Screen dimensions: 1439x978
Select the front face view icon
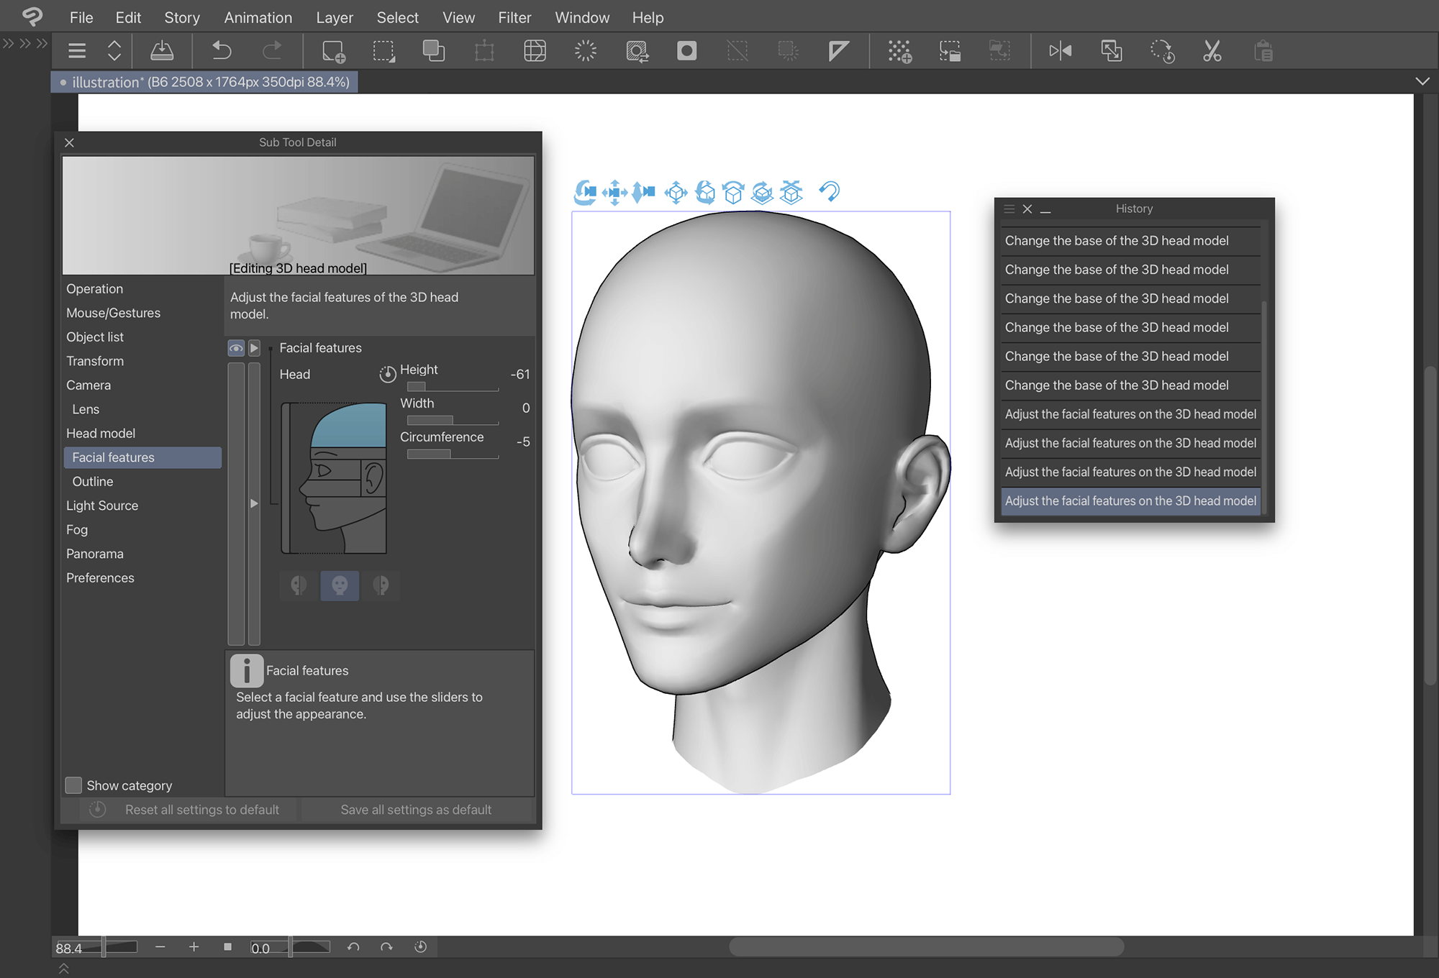click(340, 585)
